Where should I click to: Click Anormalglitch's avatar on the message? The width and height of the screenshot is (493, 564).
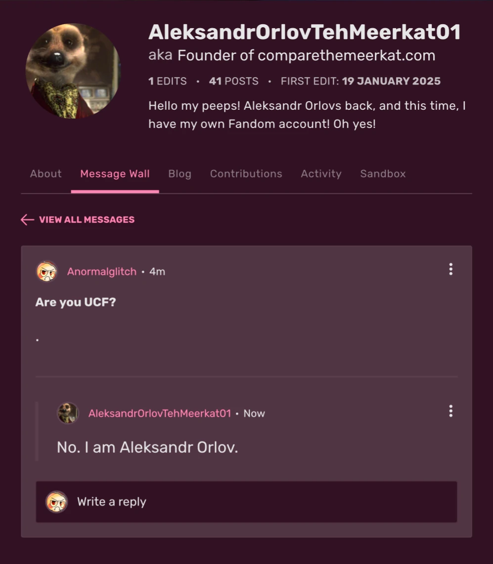(47, 271)
